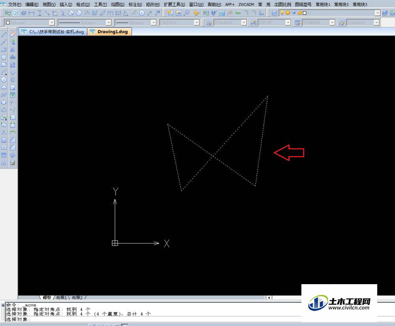This screenshot has width=395, height=326.
Task: Switch to the 模型 layout tab
Action: point(47,298)
